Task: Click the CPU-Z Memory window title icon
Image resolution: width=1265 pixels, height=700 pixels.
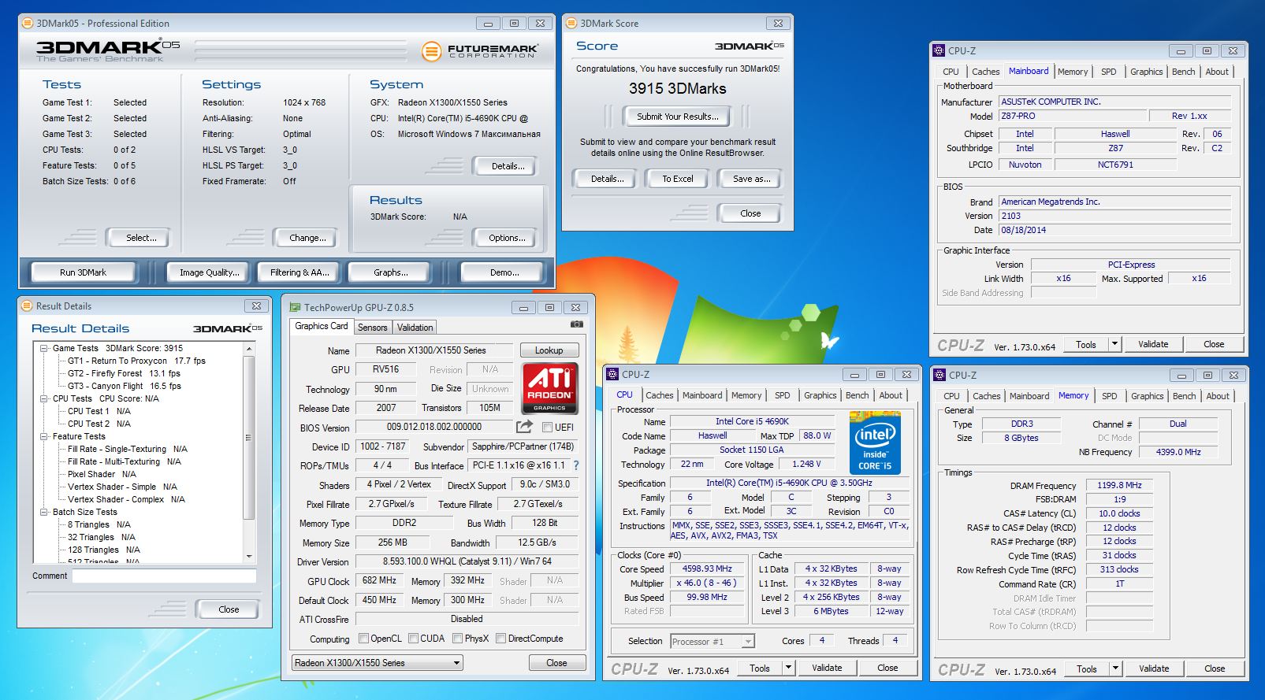Action: pyautogui.click(x=939, y=375)
